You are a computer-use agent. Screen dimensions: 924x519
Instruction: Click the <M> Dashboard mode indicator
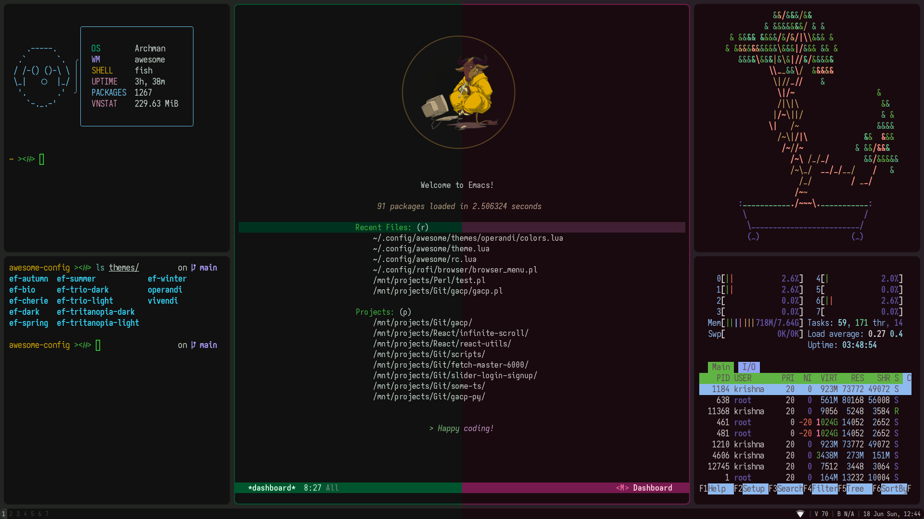[x=644, y=488]
